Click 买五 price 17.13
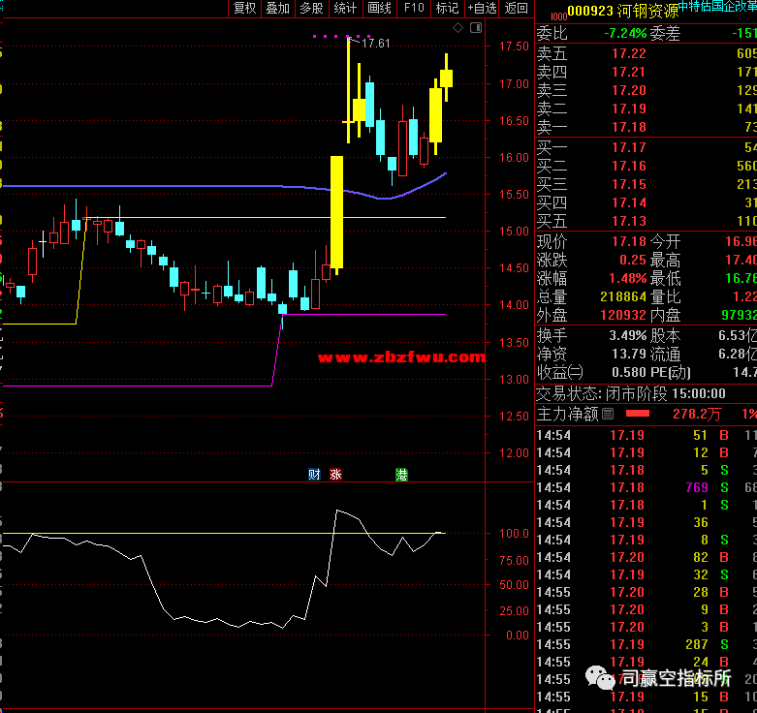 629,221
